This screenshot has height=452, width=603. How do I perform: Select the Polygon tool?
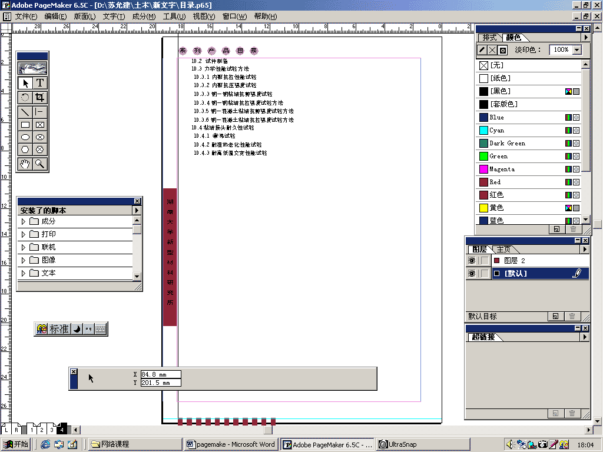pyautogui.click(x=24, y=148)
